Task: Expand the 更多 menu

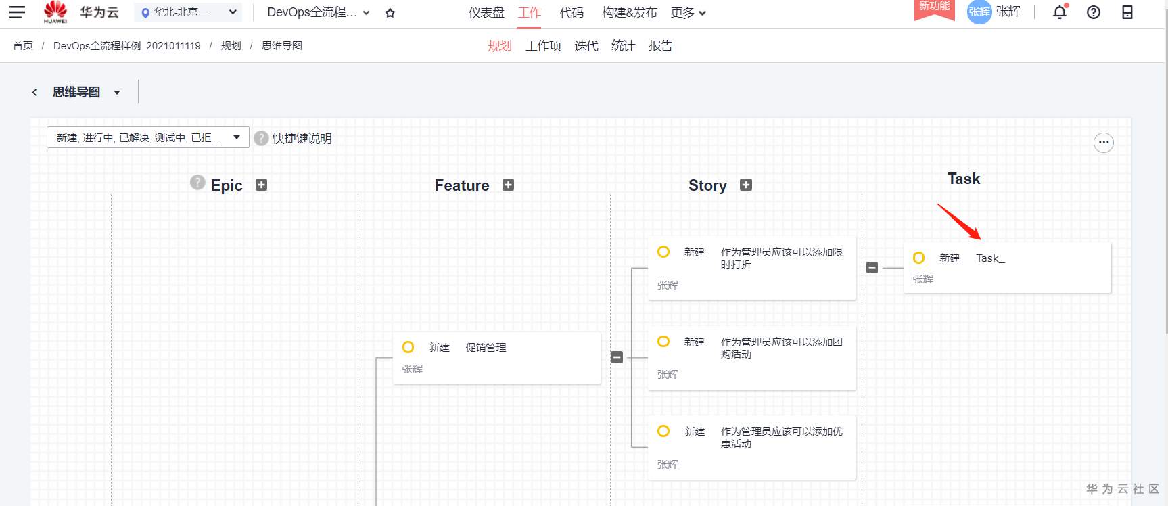Action: click(x=688, y=13)
